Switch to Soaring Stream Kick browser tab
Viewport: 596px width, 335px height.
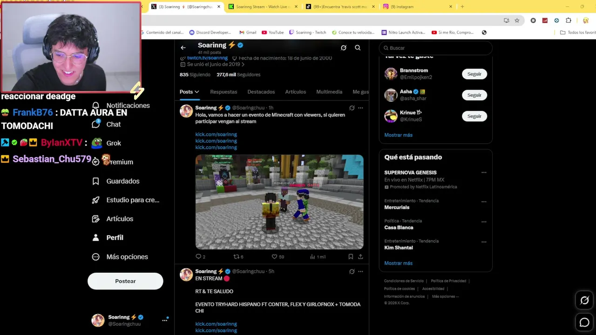[262, 7]
